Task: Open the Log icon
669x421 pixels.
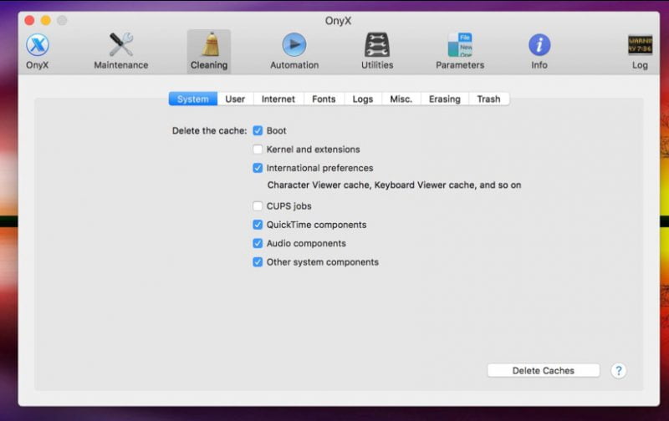Action: (x=640, y=45)
